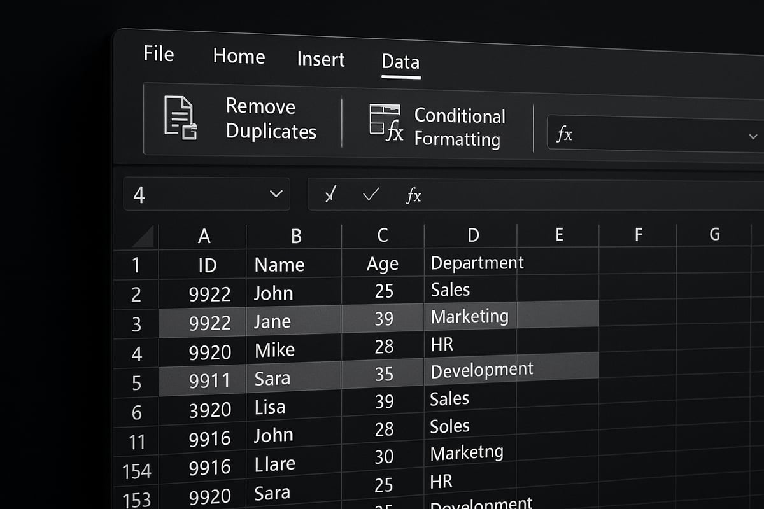Image resolution: width=764 pixels, height=509 pixels.
Task: Cancel cell entry with the X icon
Action: 330,195
